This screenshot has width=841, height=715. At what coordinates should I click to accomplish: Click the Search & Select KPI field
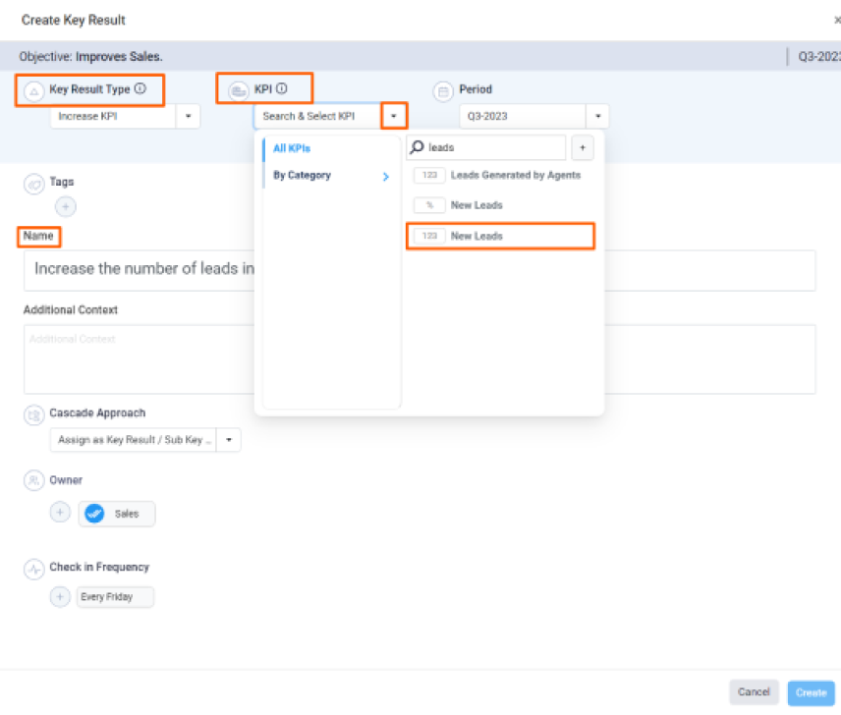coord(317,116)
